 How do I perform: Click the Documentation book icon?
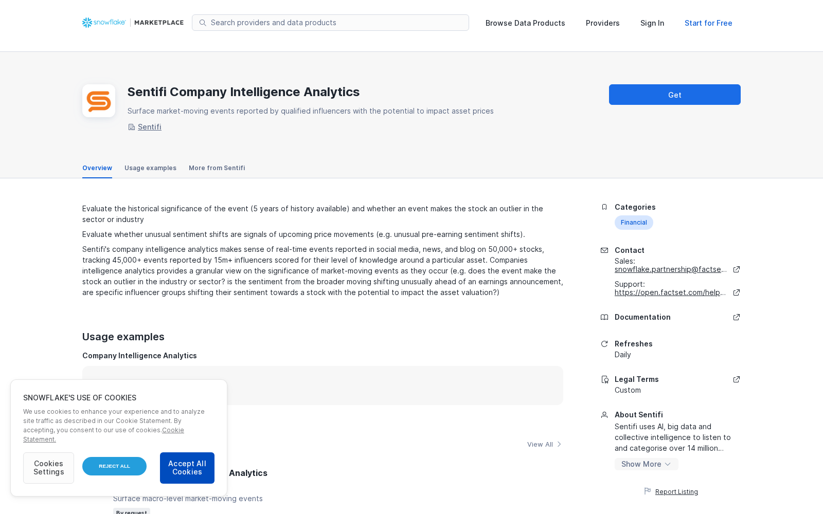(604, 317)
